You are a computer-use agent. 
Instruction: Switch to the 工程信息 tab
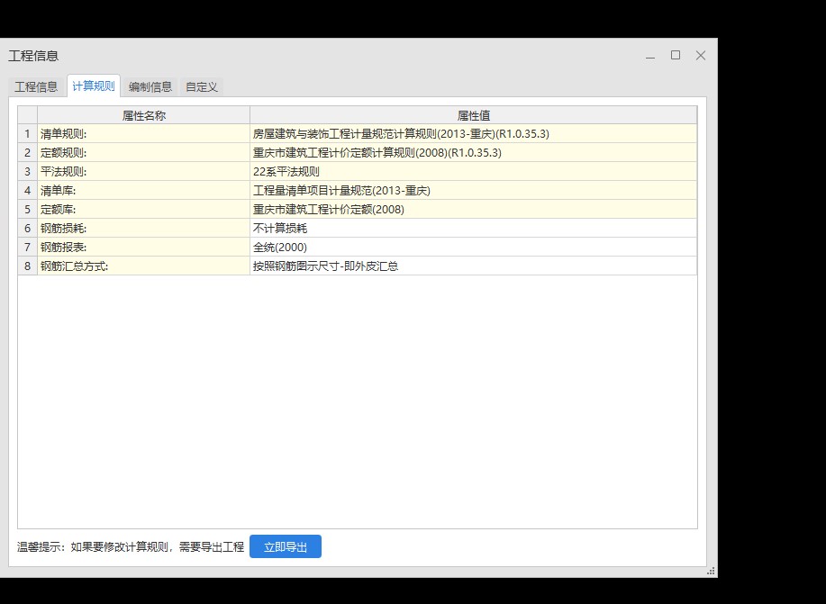pyautogui.click(x=36, y=87)
